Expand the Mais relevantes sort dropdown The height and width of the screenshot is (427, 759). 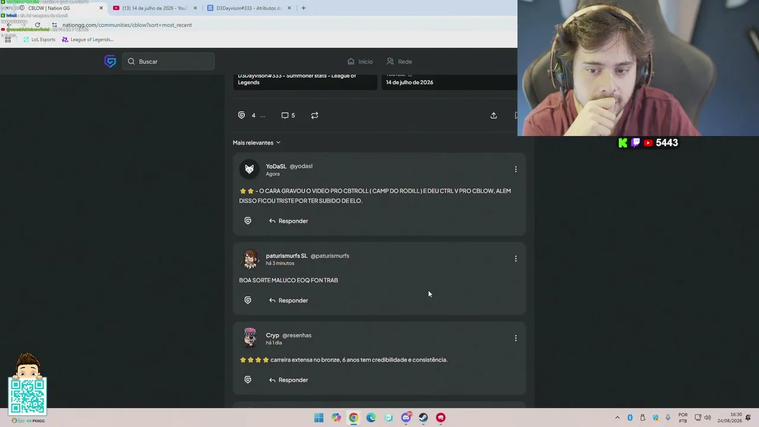point(256,142)
